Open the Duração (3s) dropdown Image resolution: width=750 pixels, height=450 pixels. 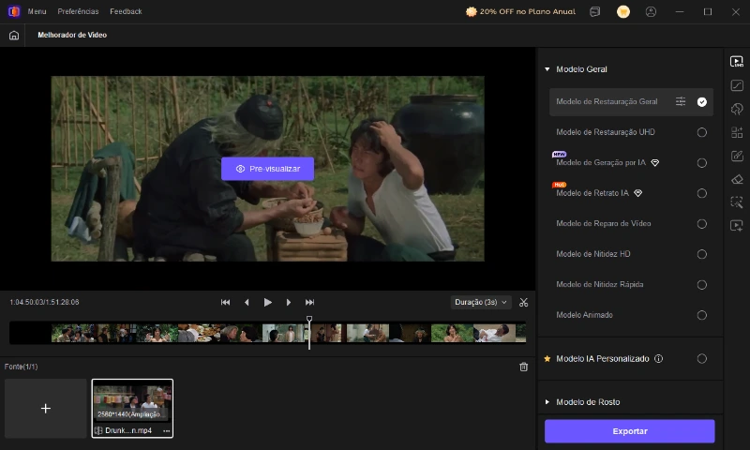point(481,302)
